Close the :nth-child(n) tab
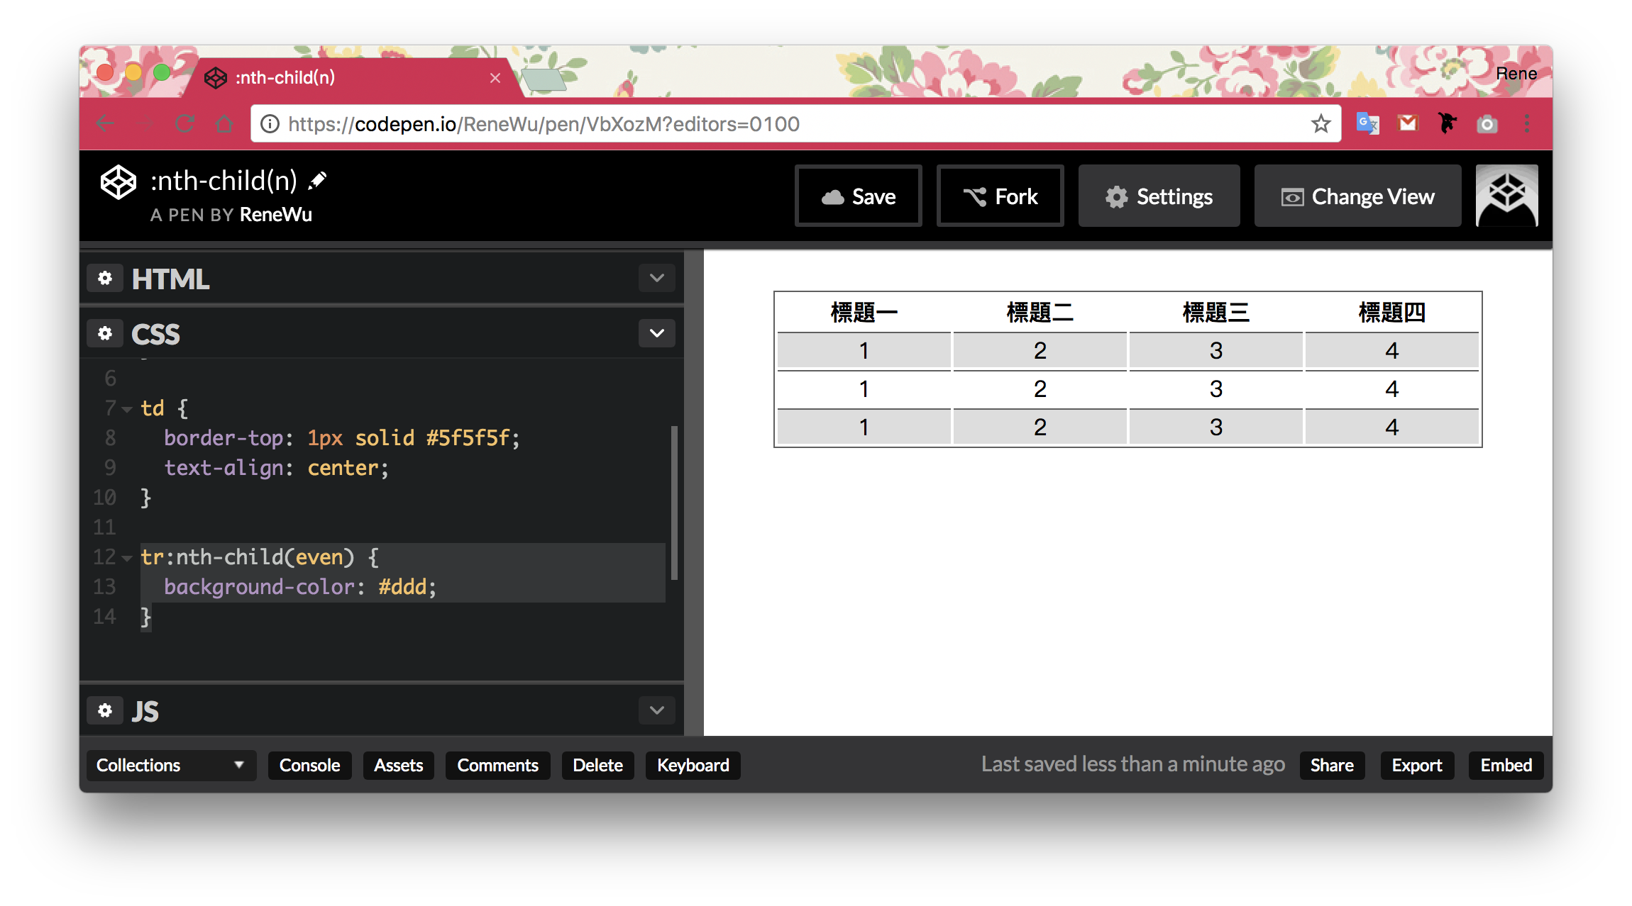The height and width of the screenshot is (906, 1632). (495, 78)
